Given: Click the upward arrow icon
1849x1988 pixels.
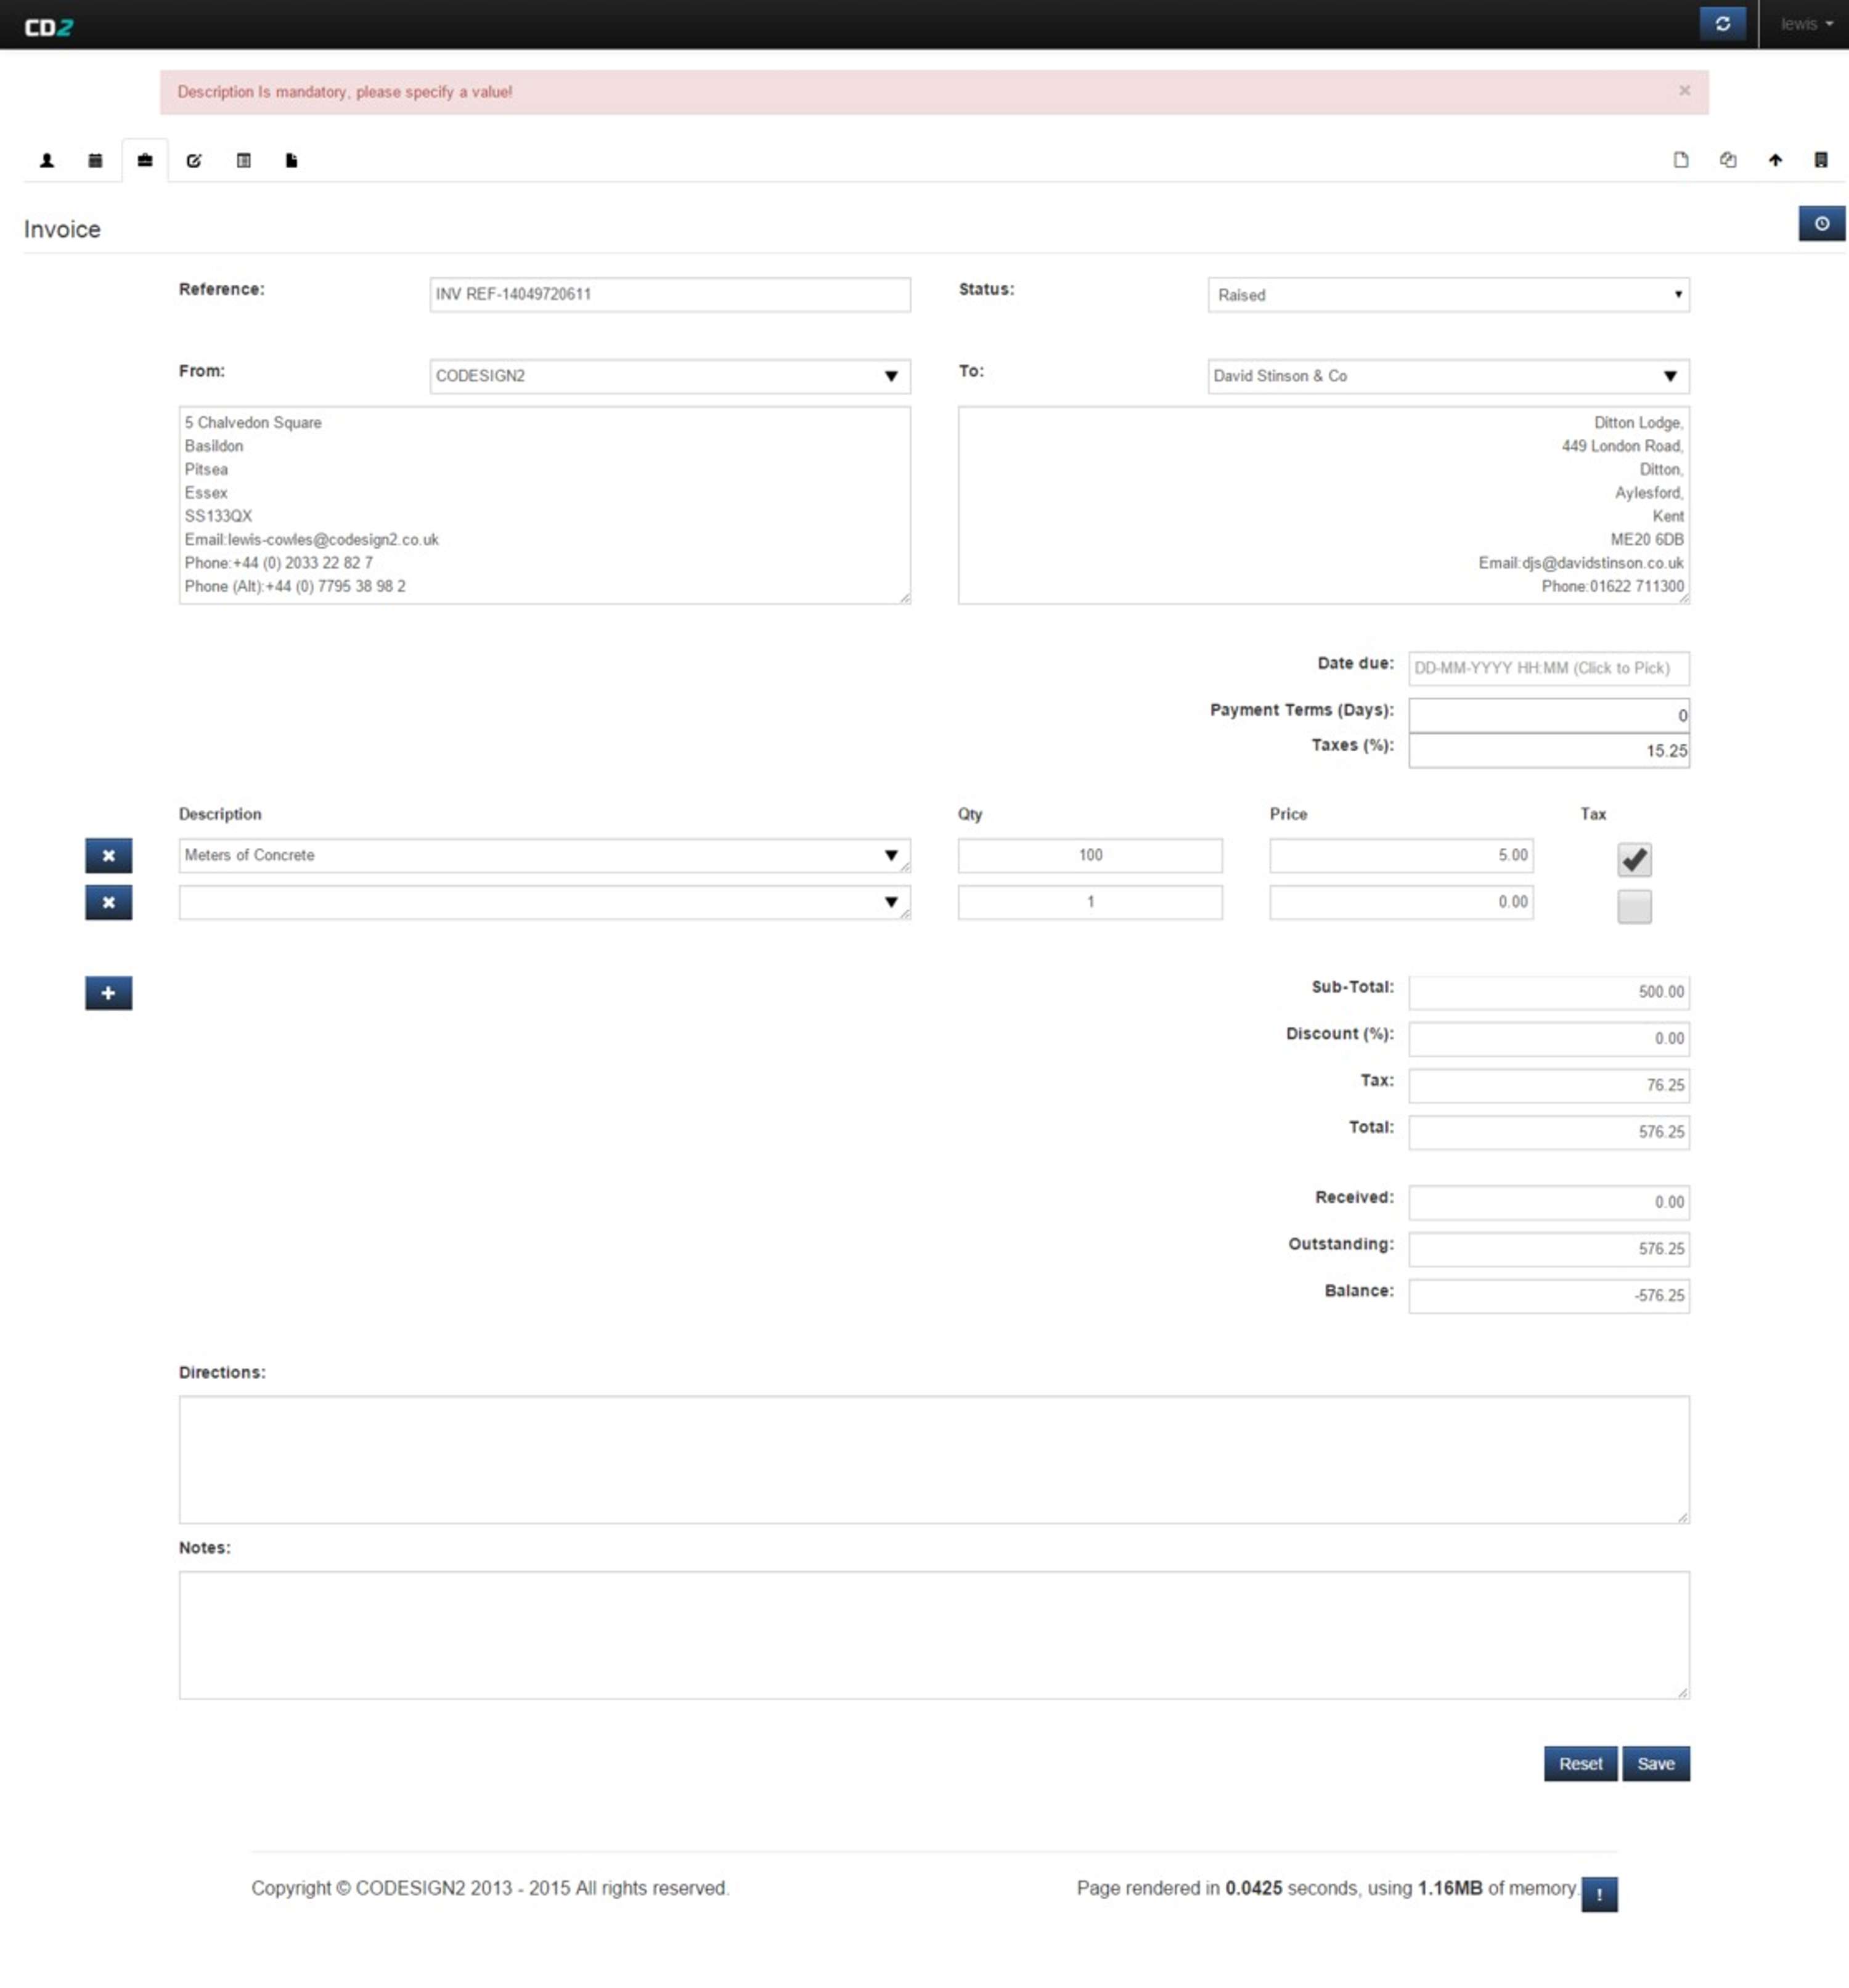Looking at the screenshot, I should (x=1775, y=160).
